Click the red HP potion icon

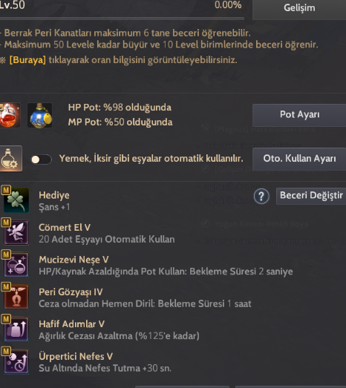click(10, 115)
